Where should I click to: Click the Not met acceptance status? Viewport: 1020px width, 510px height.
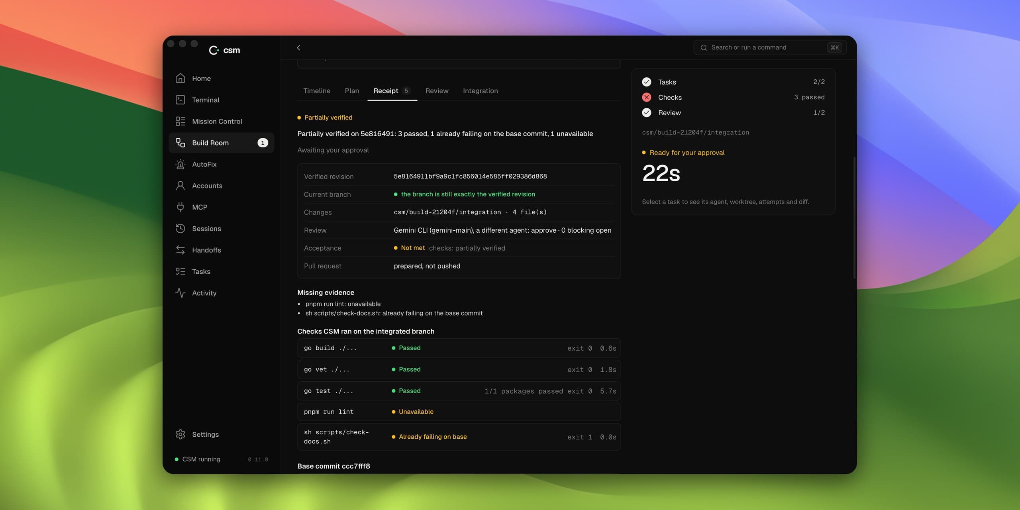409,248
